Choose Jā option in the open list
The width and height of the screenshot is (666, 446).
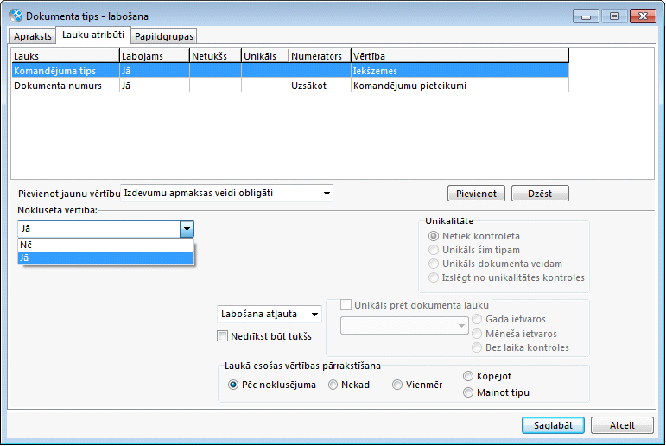(x=106, y=258)
